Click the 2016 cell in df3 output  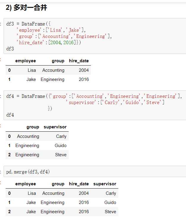tap(84, 79)
